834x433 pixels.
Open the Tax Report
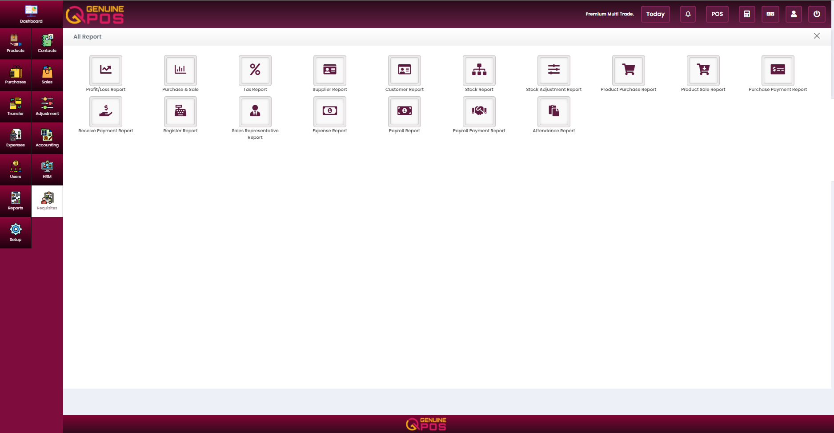pos(255,70)
